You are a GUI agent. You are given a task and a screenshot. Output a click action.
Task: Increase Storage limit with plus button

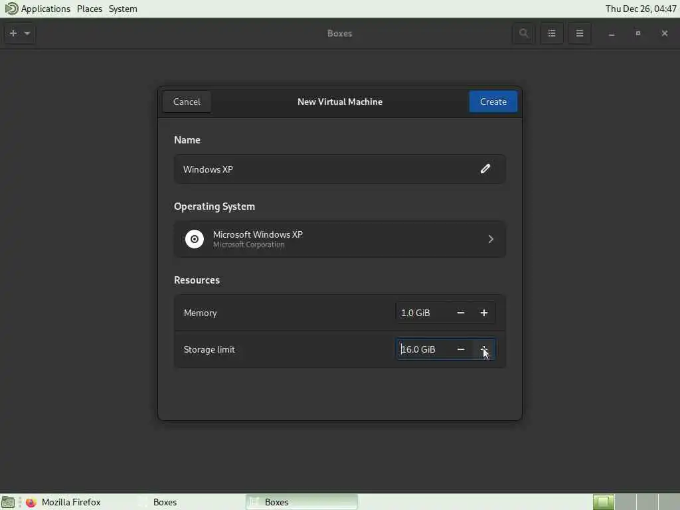point(484,349)
